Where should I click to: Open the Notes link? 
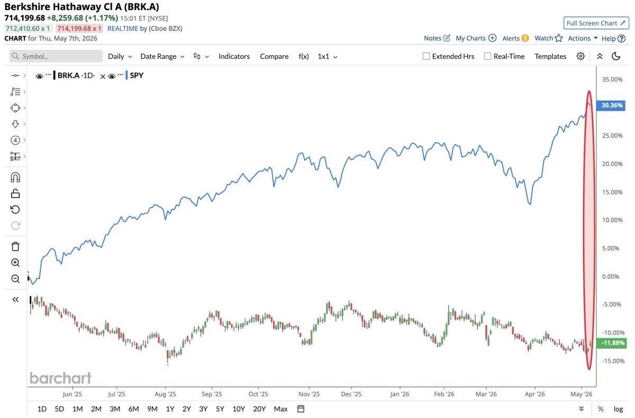pos(432,38)
